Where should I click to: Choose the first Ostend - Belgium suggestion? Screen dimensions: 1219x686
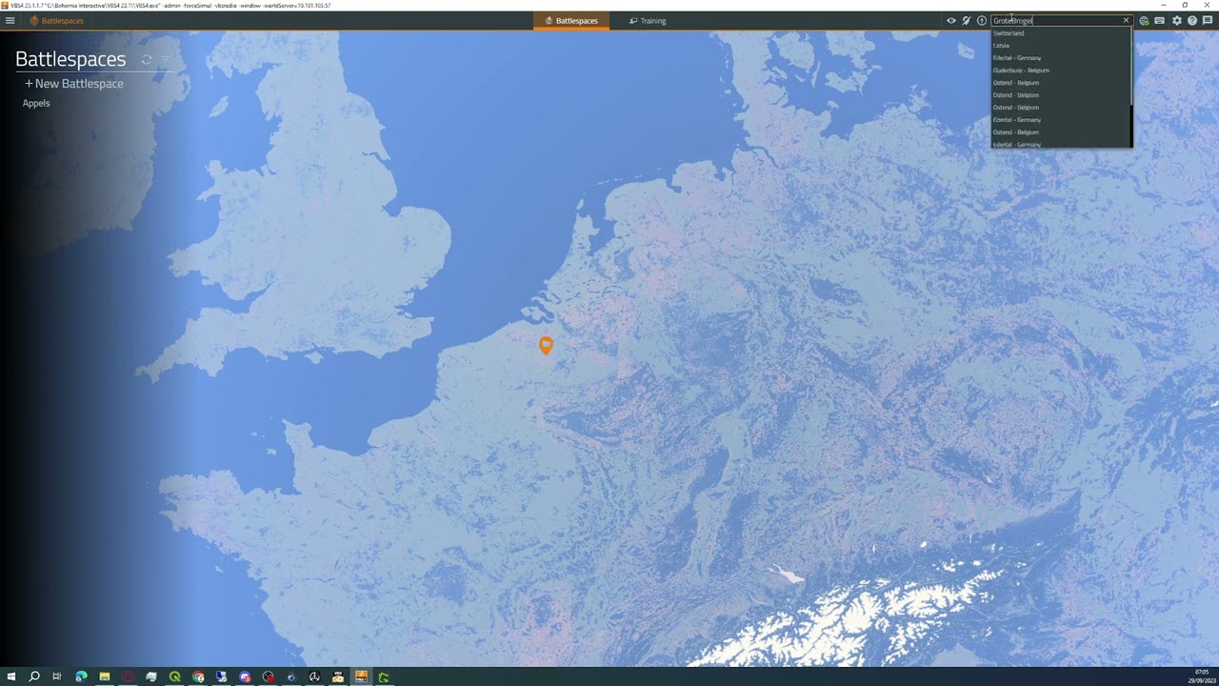[x=1061, y=83]
